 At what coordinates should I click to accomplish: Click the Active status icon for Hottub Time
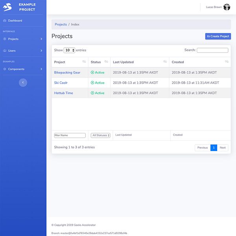pos(92,93)
